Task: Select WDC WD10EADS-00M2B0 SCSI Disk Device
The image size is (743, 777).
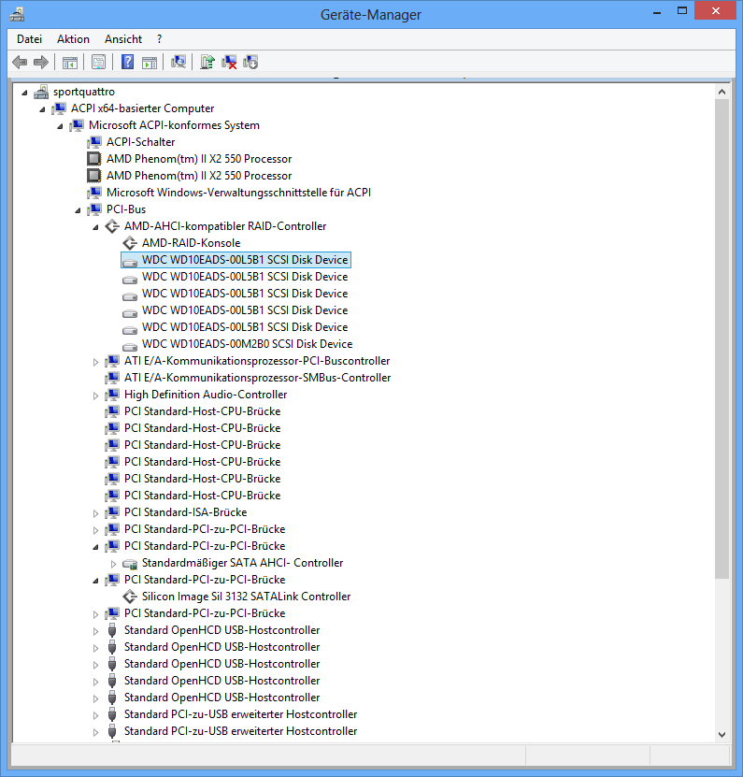Action: pyautogui.click(x=247, y=344)
